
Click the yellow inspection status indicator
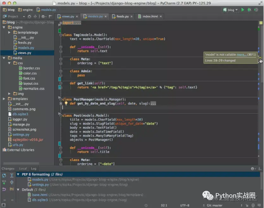click(x=261, y=23)
